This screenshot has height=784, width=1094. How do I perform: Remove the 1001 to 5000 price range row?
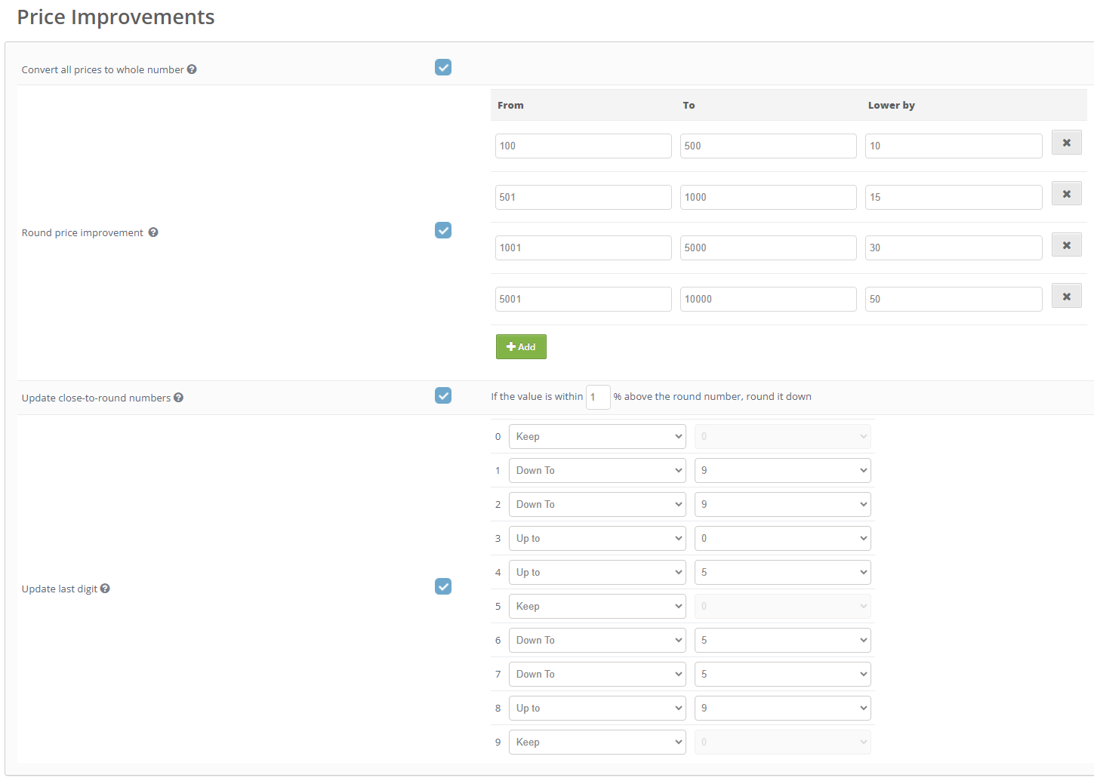pyautogui.click(x=1066, y=244)
